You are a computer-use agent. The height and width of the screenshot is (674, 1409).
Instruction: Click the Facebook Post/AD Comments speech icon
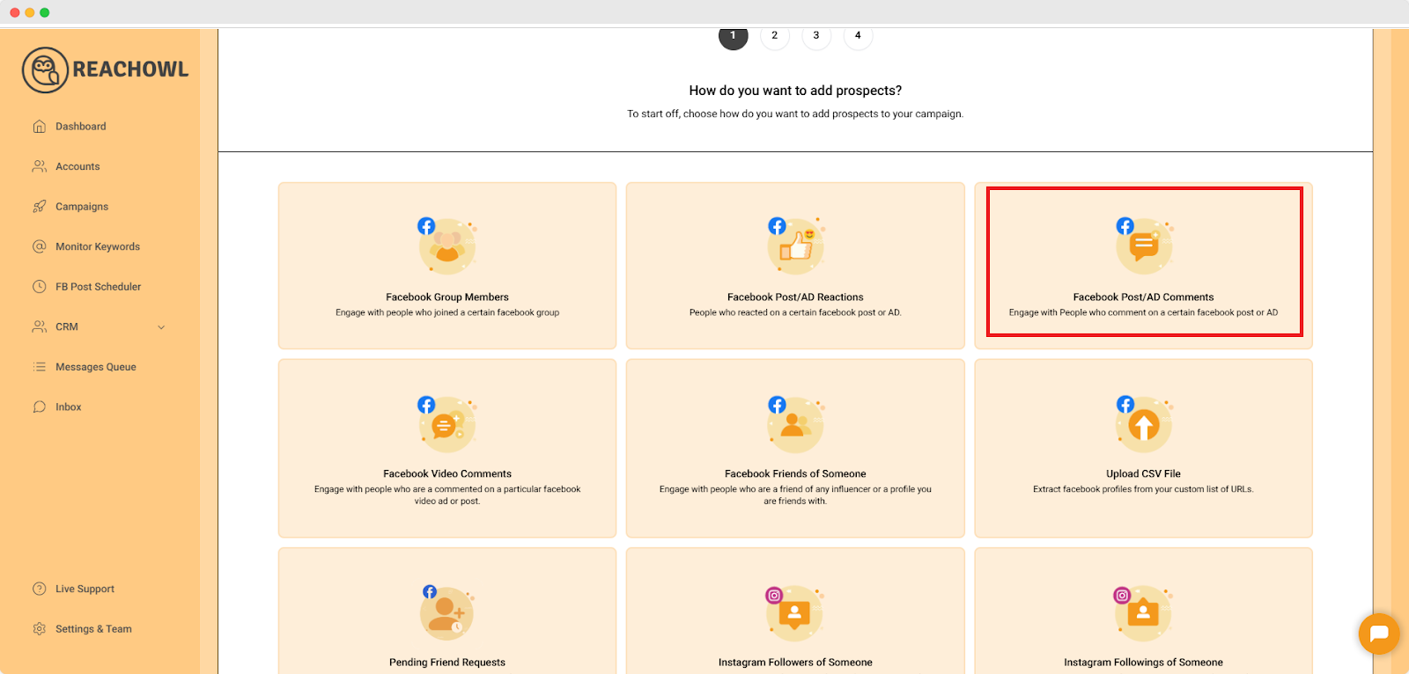point(1144,245)
